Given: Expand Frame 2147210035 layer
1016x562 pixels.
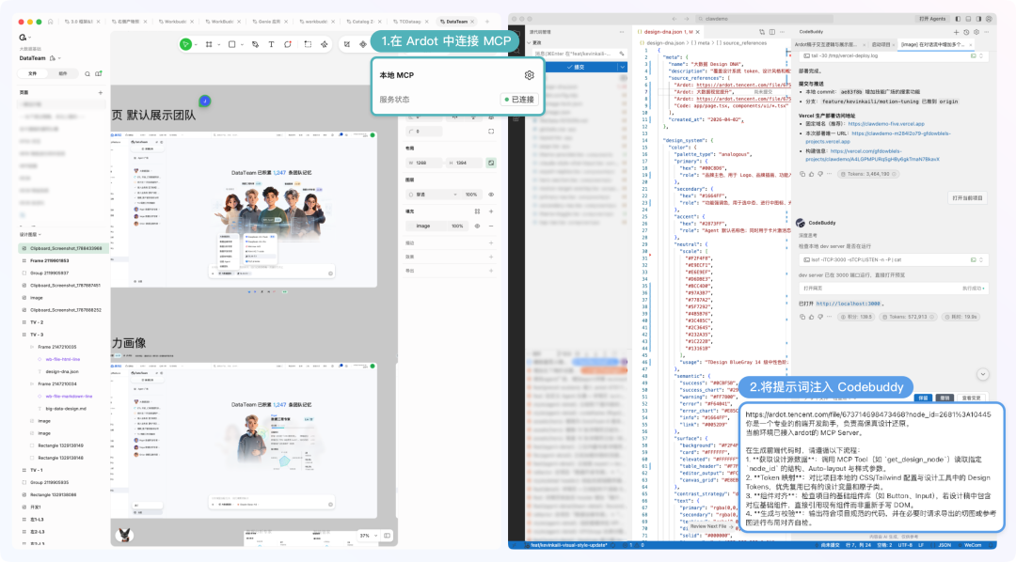Looking at the screenshot, I should (32, 347).
